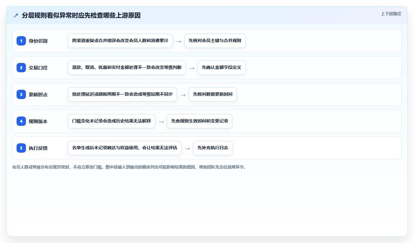Screen dimensions: 414x243
Task: Click the arrow icon beside the title
Action: point(16,15)
